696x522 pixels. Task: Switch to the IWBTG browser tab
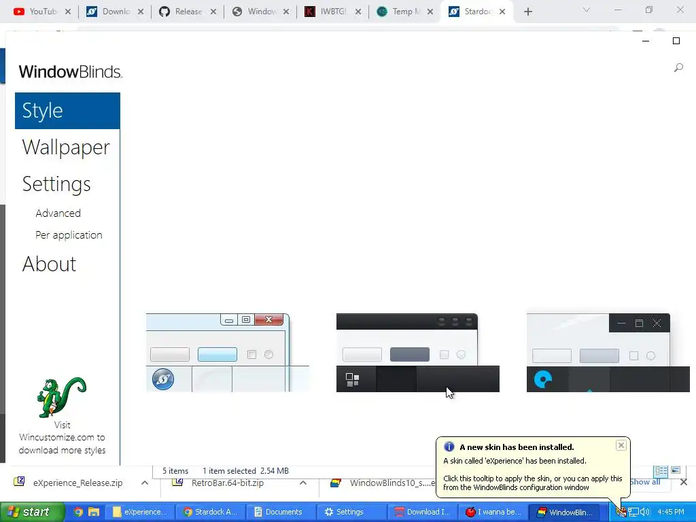333,12
